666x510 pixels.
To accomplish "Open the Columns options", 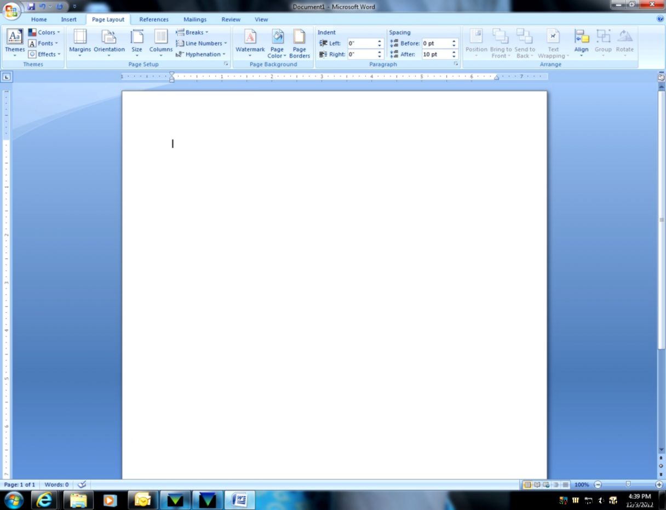I will pyautogui.click(x=161, y=43).
